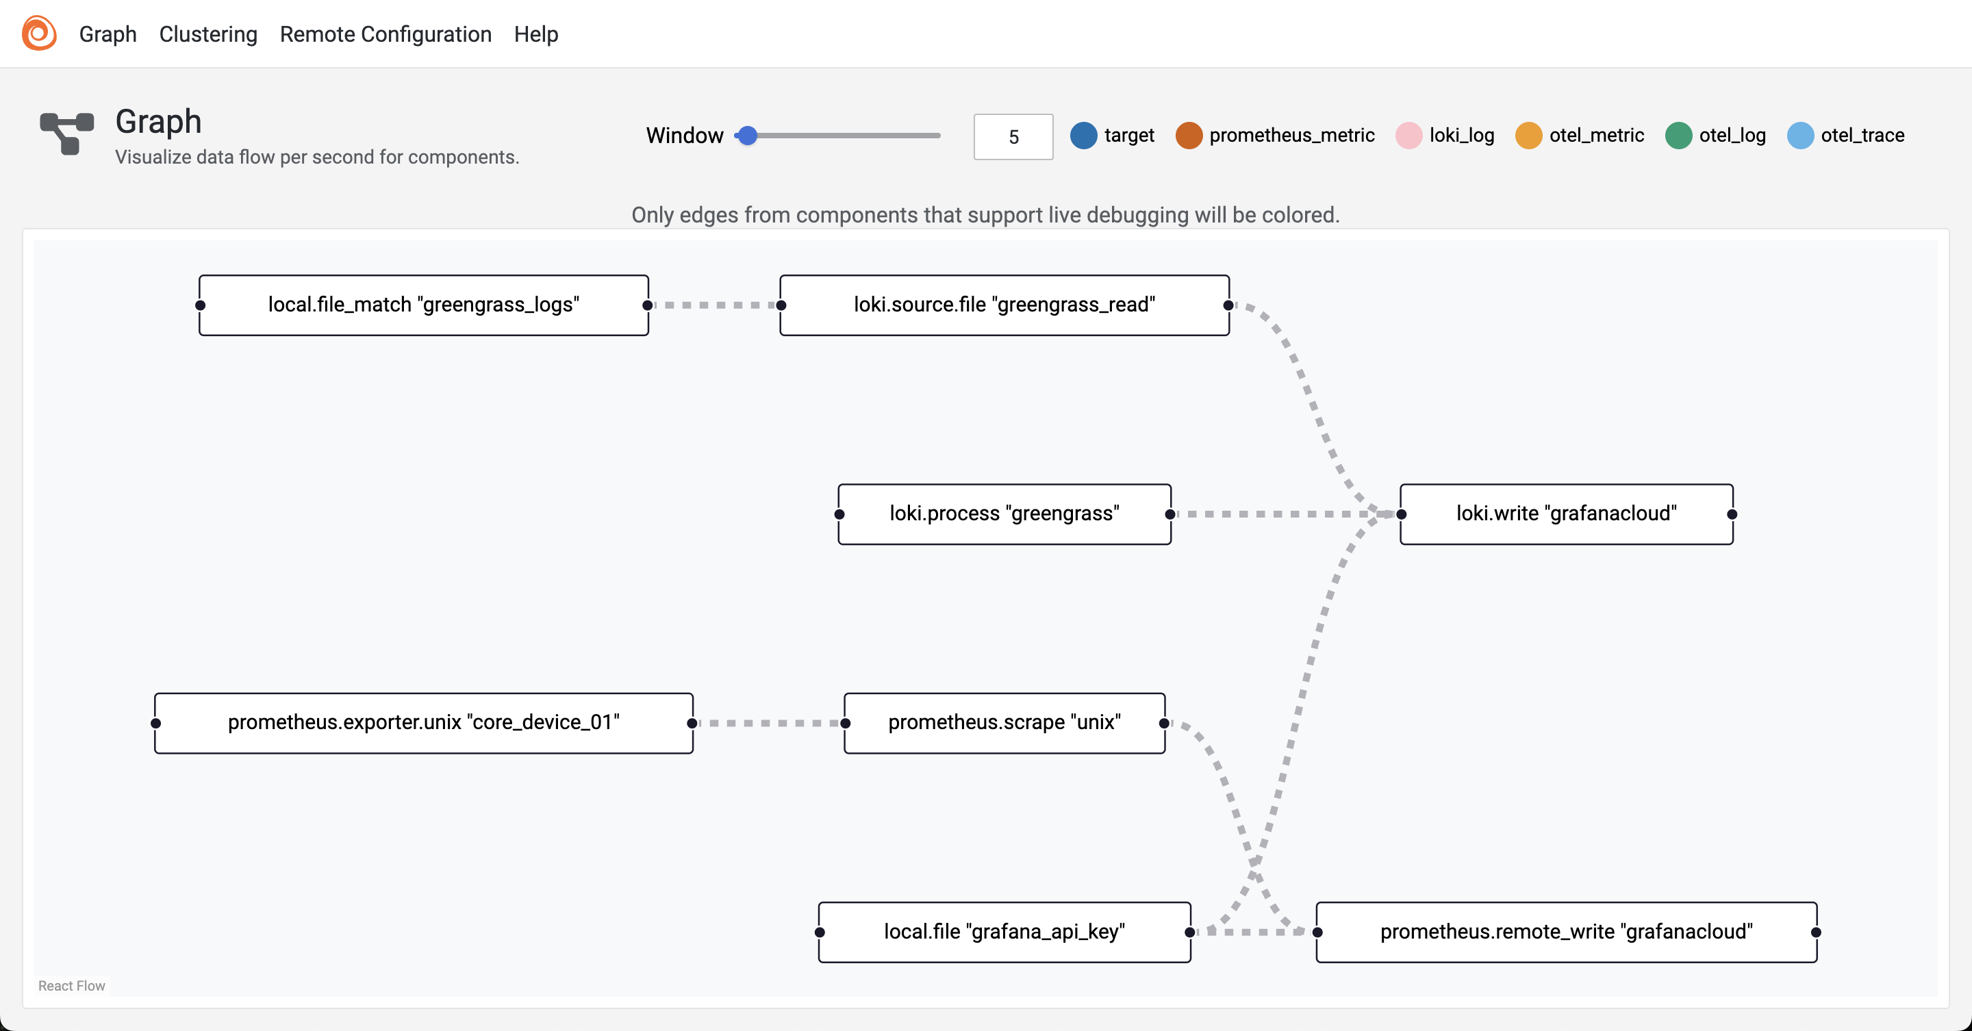1972x1031 pixels.
Task: Select the loki.source.file "greengrass_read" node
Action: pos(1004,305)
